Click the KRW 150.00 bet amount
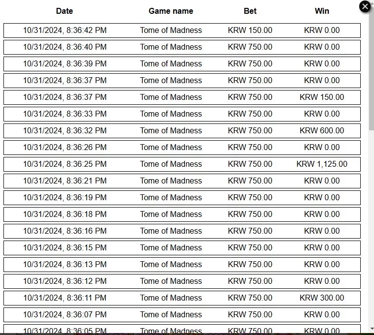Viewport: 374px width, 335px height. point(250,30)
